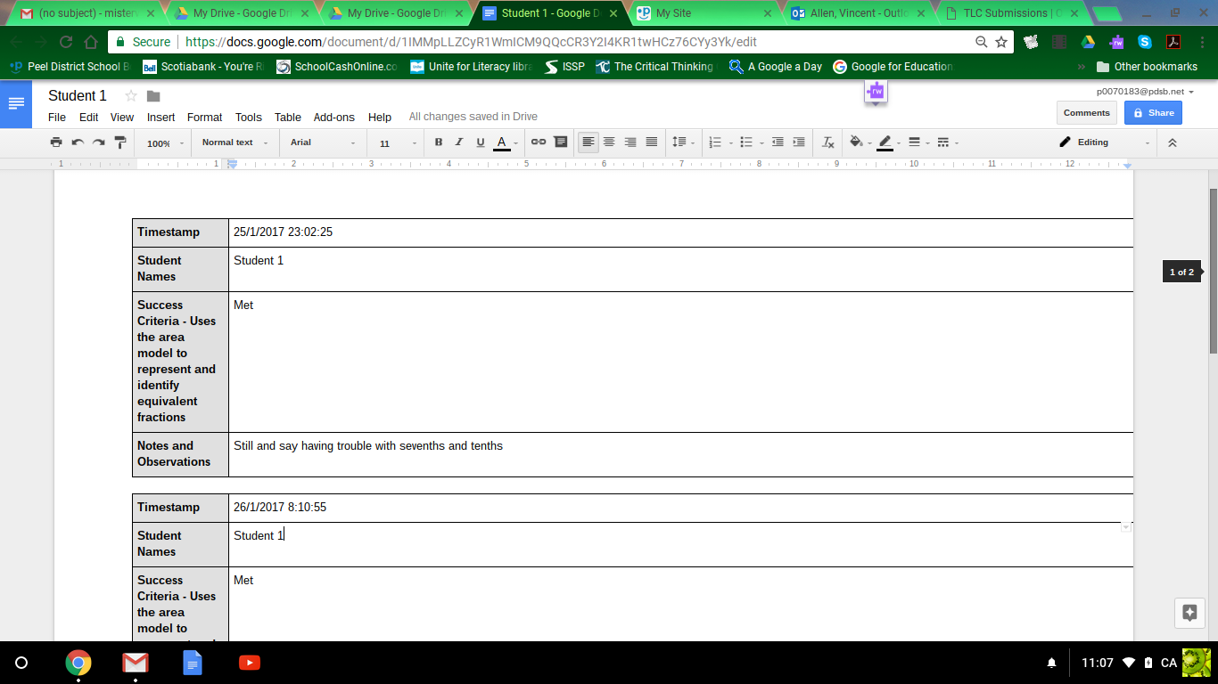1218x684 pixels.
Task: Toggle italic formatting
Action: pos(459,142)
